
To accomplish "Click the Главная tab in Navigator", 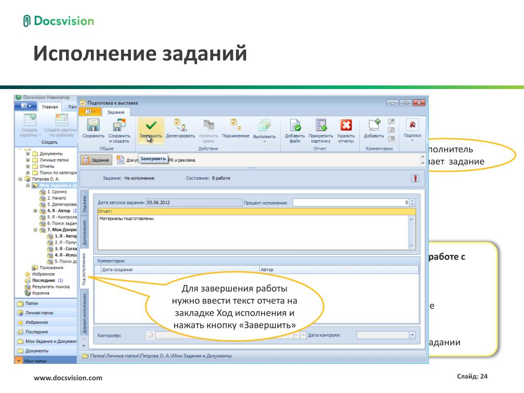I will point(50,107).
